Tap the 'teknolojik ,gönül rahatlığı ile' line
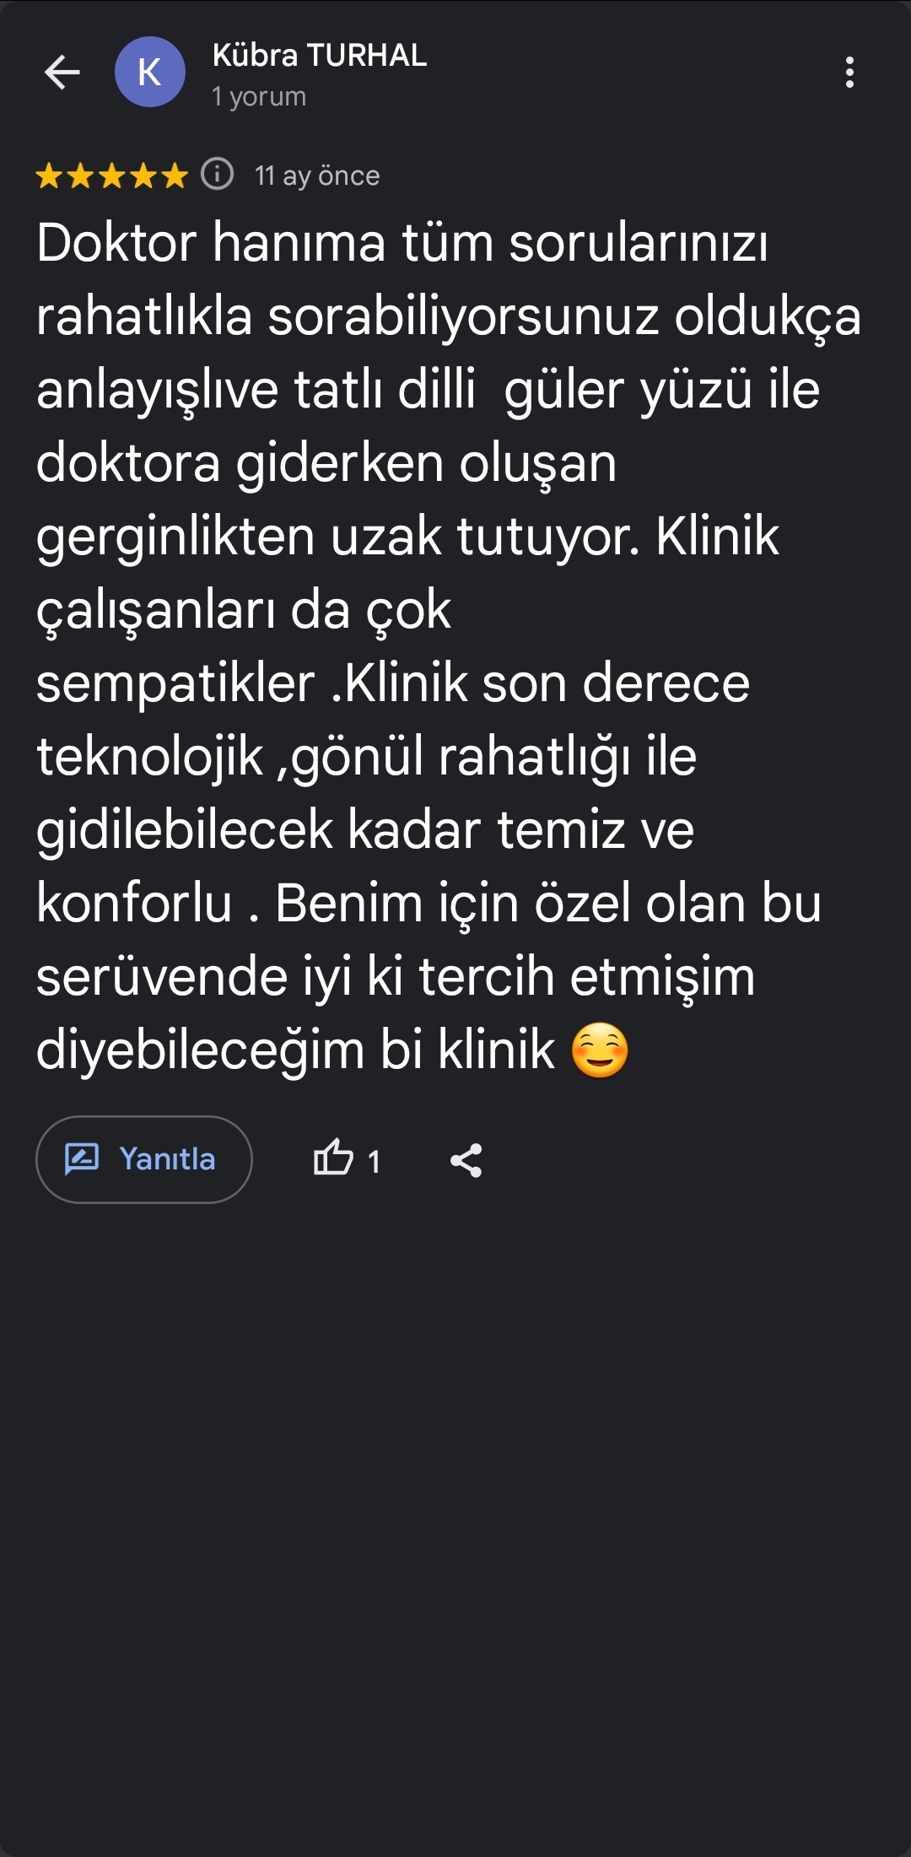The image size is (911, 1857). coord(366,757)
